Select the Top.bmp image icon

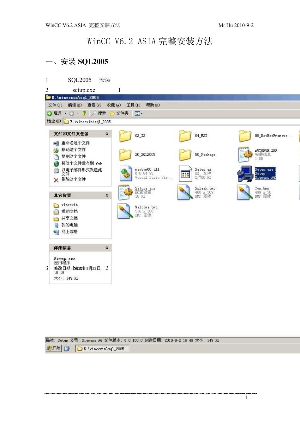[x=244, y=192]
